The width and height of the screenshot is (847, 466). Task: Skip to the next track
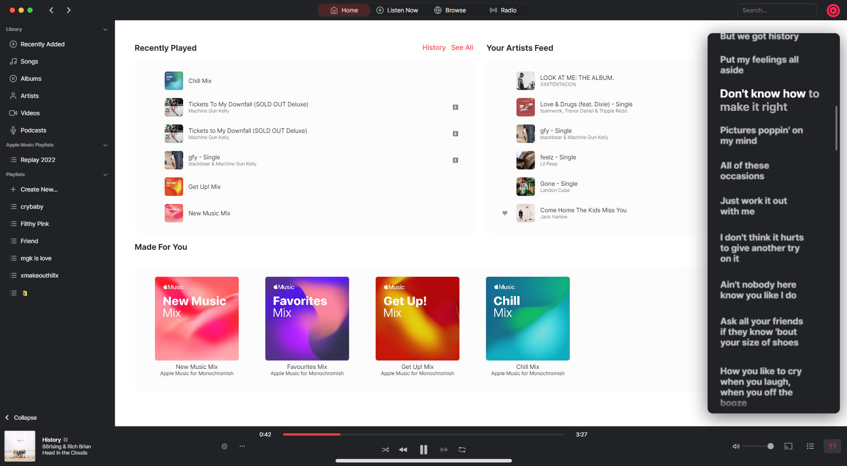[444, 450]
